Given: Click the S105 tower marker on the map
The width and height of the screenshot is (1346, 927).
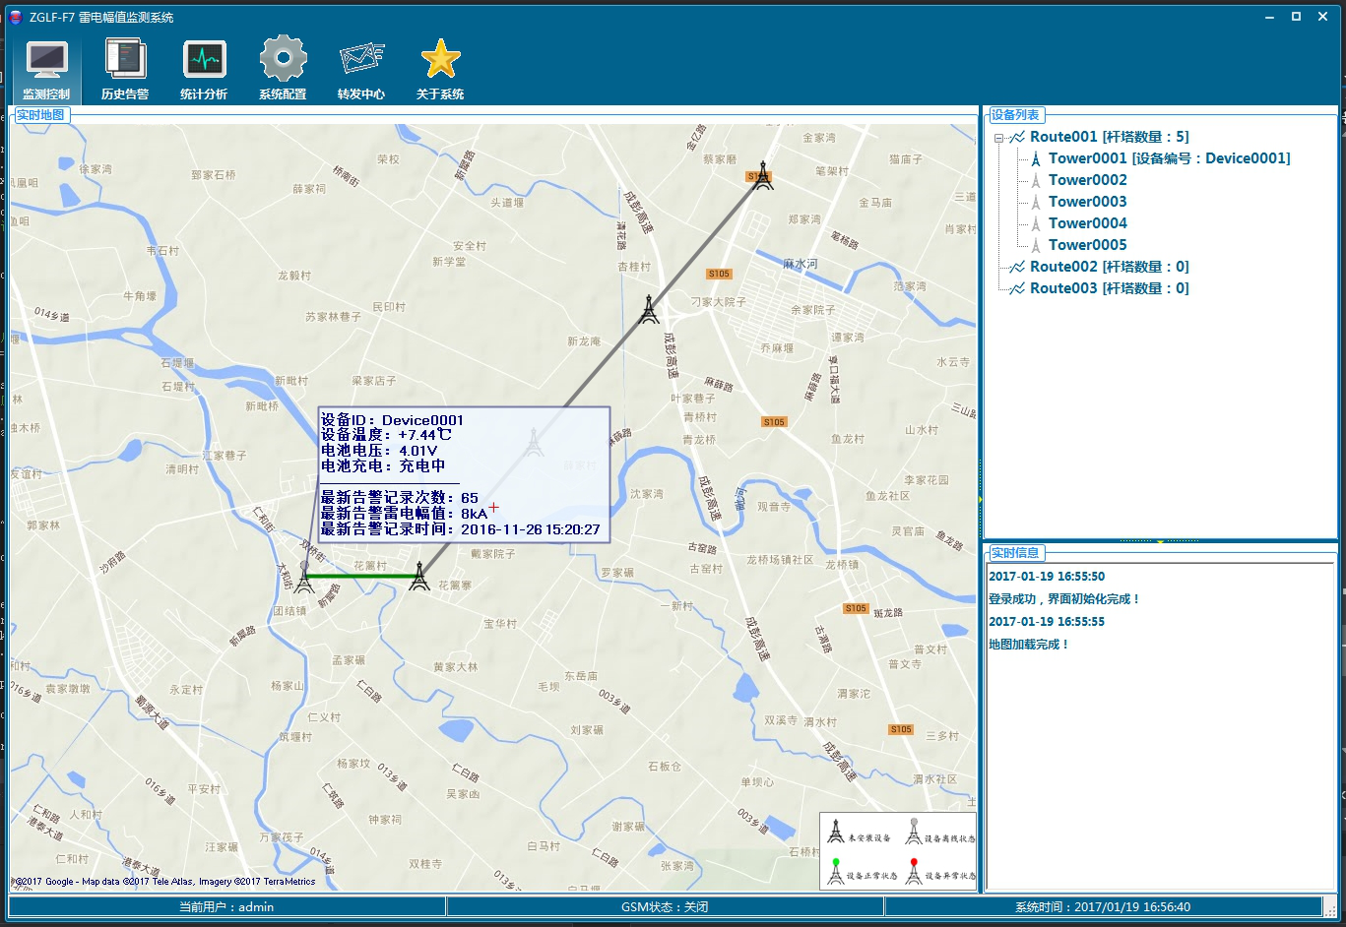Looking at the screenshot, I should click(762, 176).
